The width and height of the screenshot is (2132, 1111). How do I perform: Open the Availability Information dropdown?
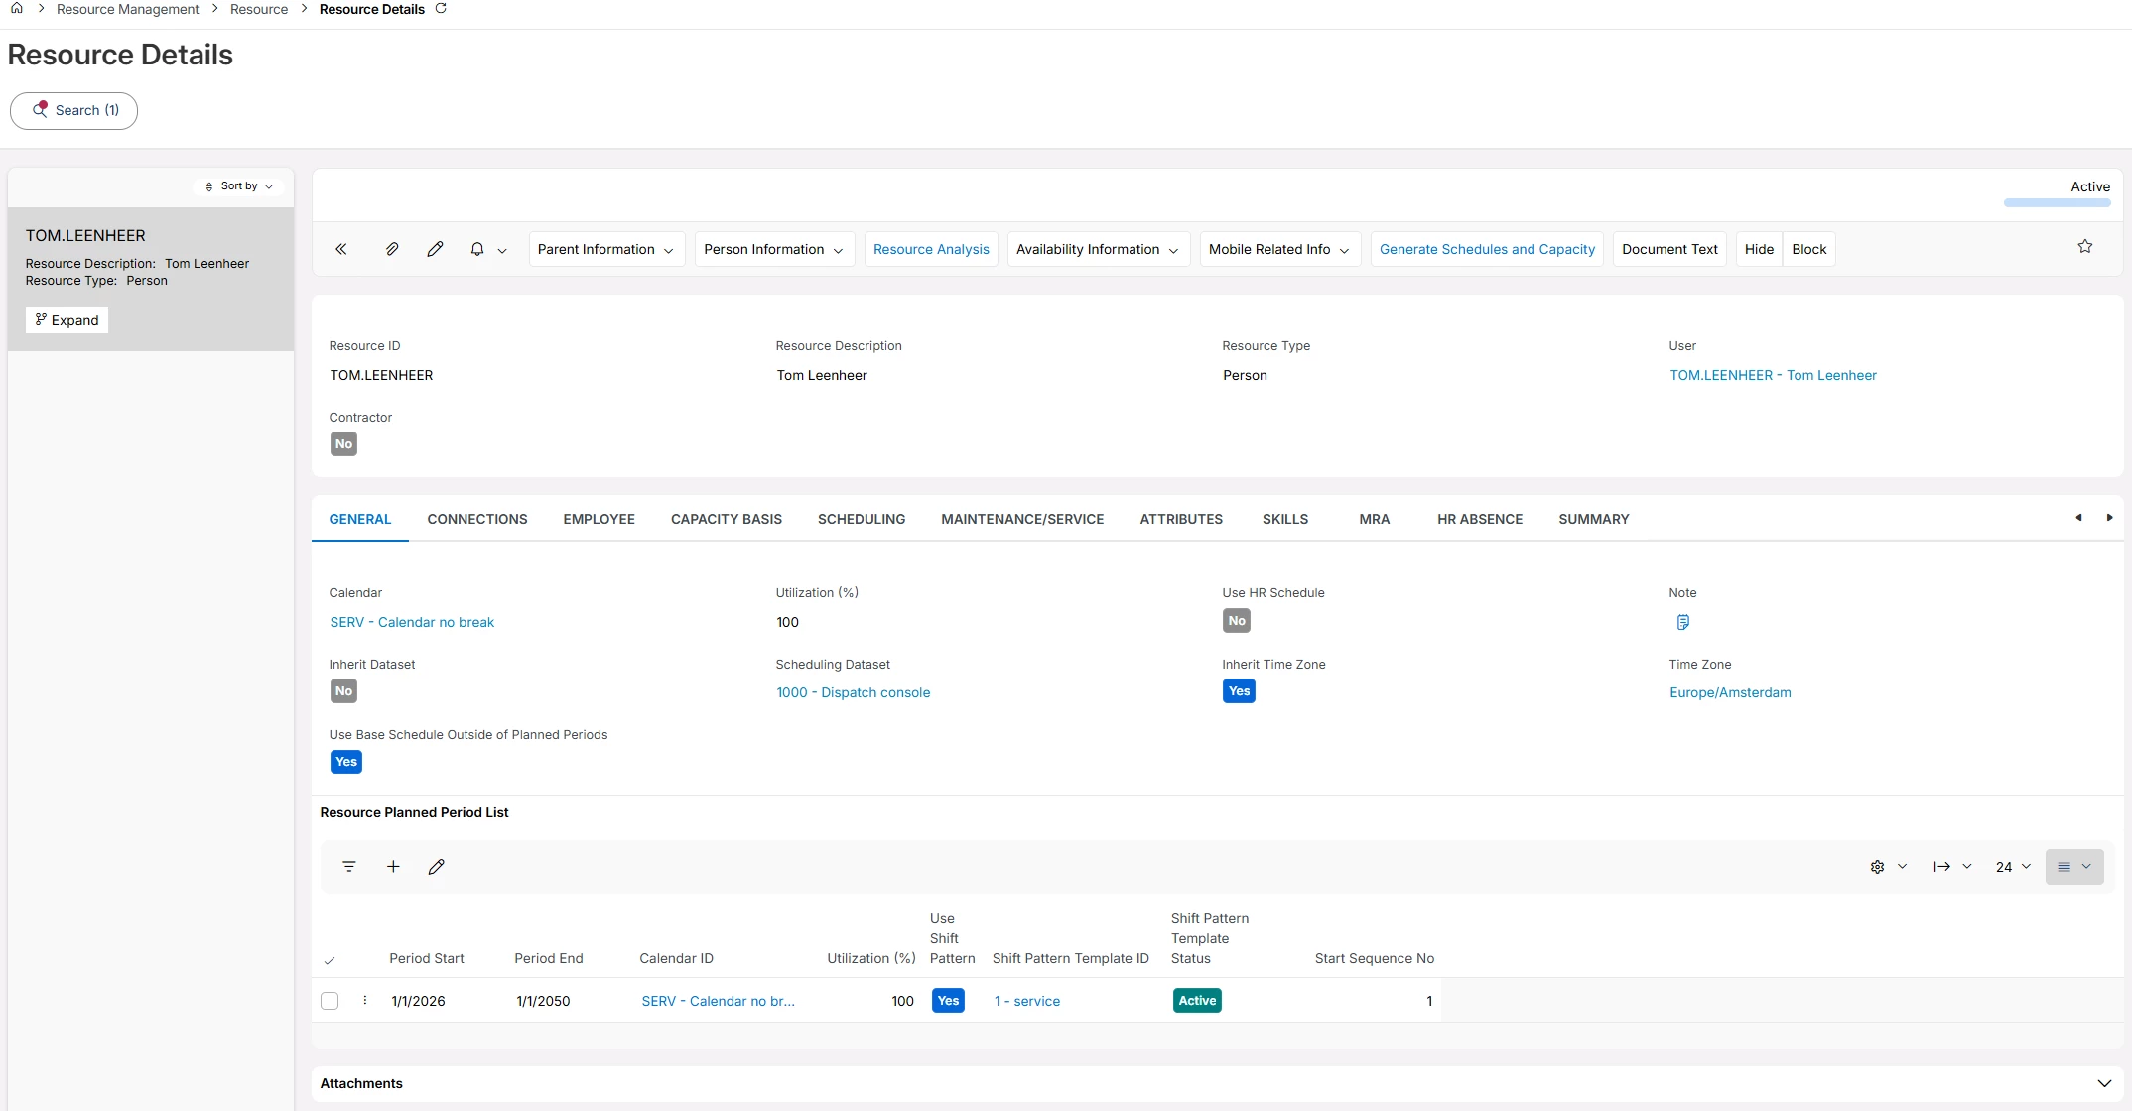[1097, 249]
